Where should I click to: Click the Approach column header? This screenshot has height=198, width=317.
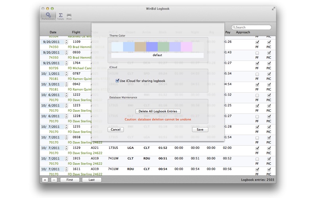(243, 32)
